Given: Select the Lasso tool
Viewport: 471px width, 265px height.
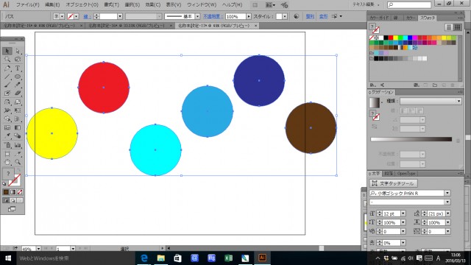Looking at the screenshot, I should [18, 60].
